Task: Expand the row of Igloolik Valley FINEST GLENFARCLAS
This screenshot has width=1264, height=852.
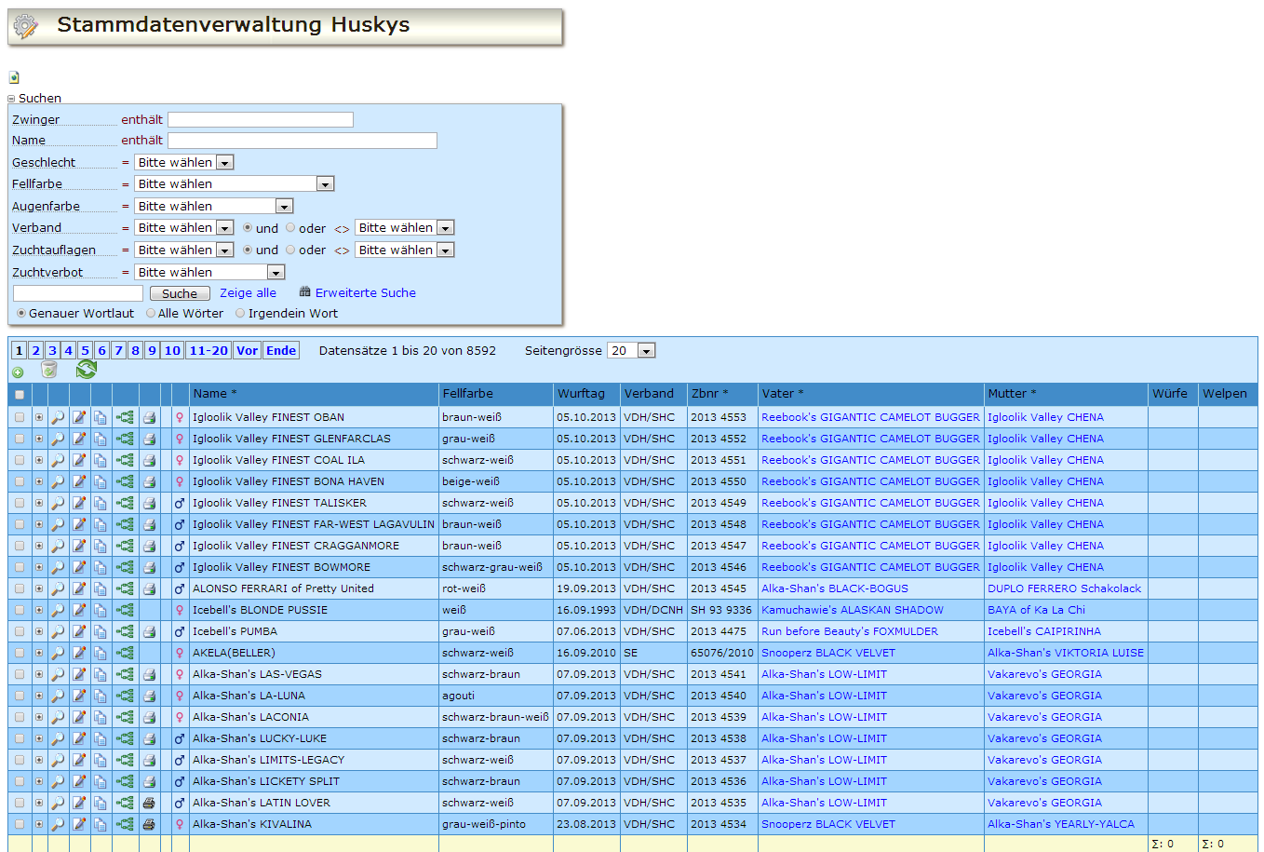Action: pos(39,439)
